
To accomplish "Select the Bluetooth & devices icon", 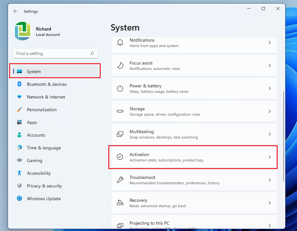I will [x=19, y=84].
